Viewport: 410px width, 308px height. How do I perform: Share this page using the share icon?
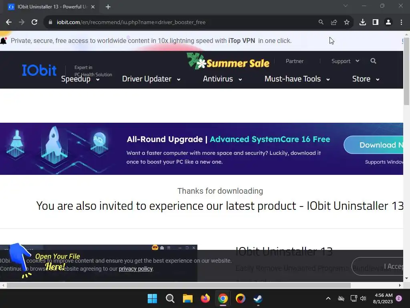click(x=334, y=22)
